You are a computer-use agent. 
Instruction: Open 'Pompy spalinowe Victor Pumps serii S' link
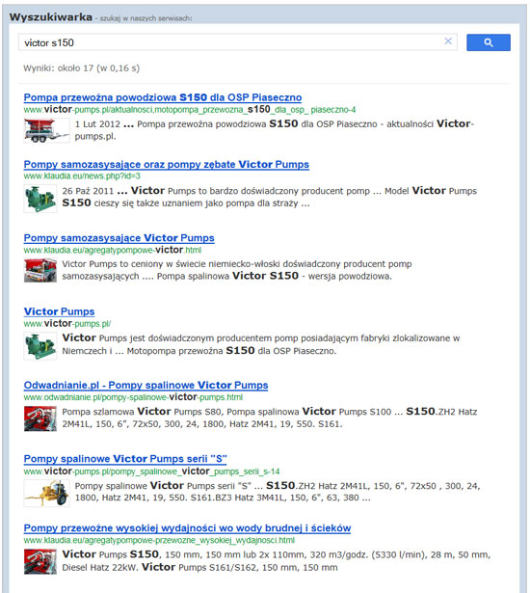pos(125,459)
